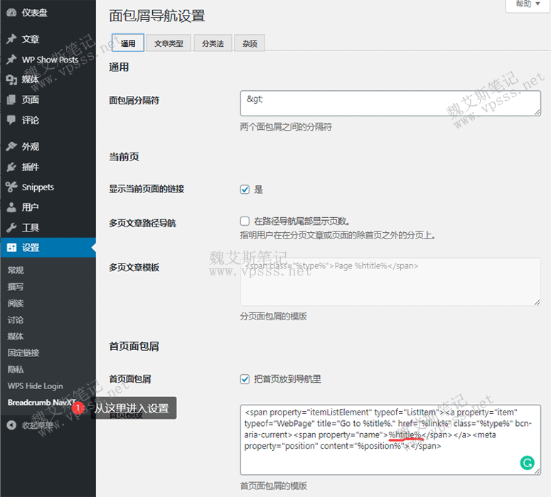551x497 pixels.
Task: Expand the 帮助 help dropdown
Action: pos(528,4)
